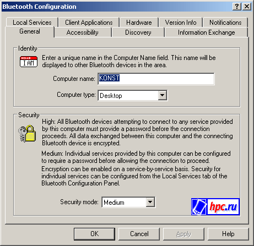This screenshot has width=254, height=246.
Task: Click the 'Security mode:' label
Action: pos(79,202)
